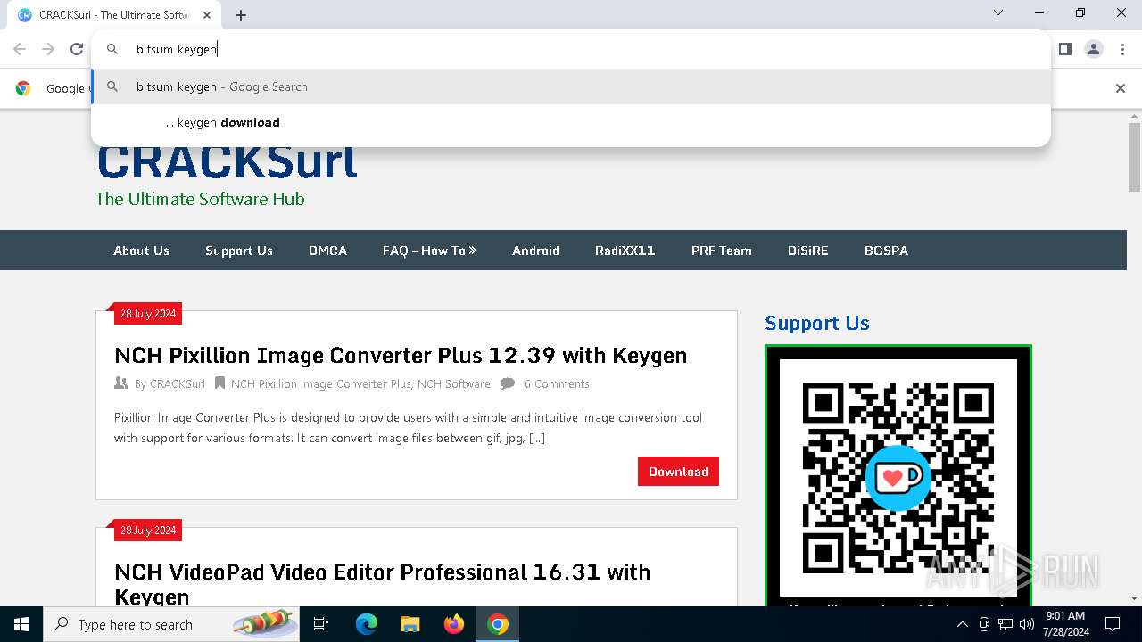Go to the DMCA page
Screen dimensions: 1142x642
pyautogui.click(x=327, y=251)
